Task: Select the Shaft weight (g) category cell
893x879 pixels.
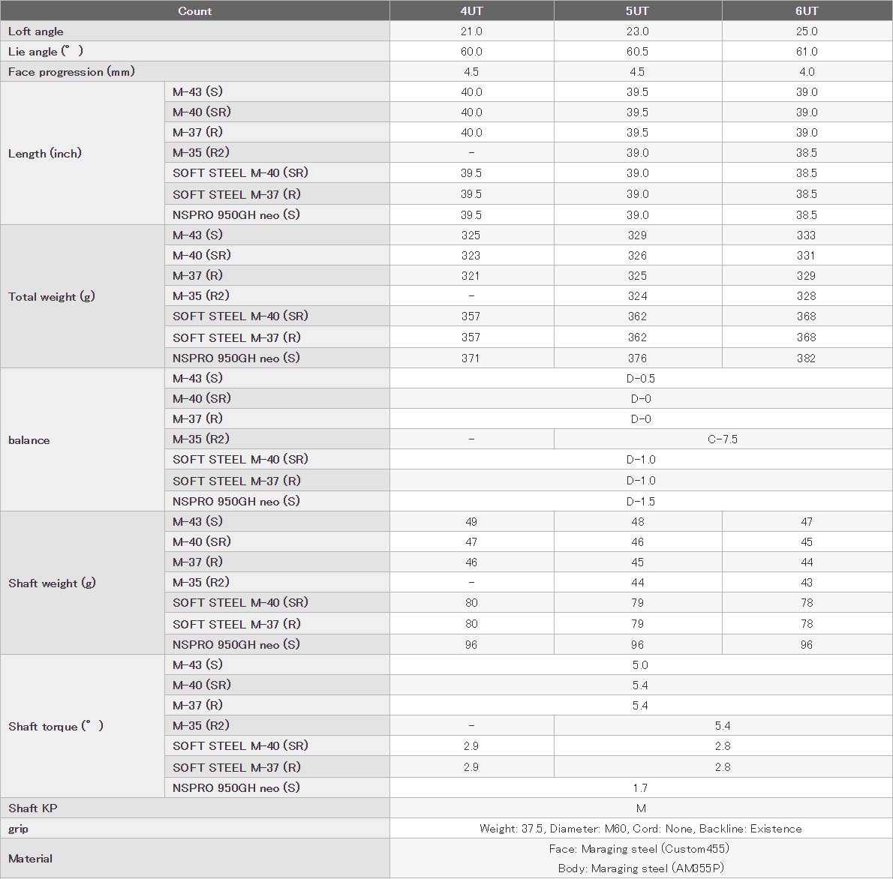Action: (52, 583)
